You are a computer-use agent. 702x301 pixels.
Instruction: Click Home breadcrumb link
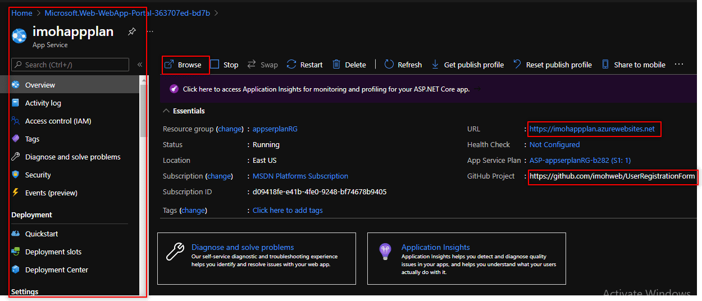point(22,13)
